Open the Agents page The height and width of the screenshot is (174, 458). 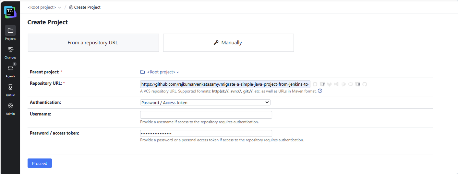[x=10, y=71]
